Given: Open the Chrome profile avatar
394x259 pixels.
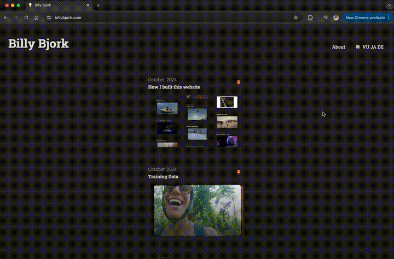Looking at the screenshot, I should 336,17.
